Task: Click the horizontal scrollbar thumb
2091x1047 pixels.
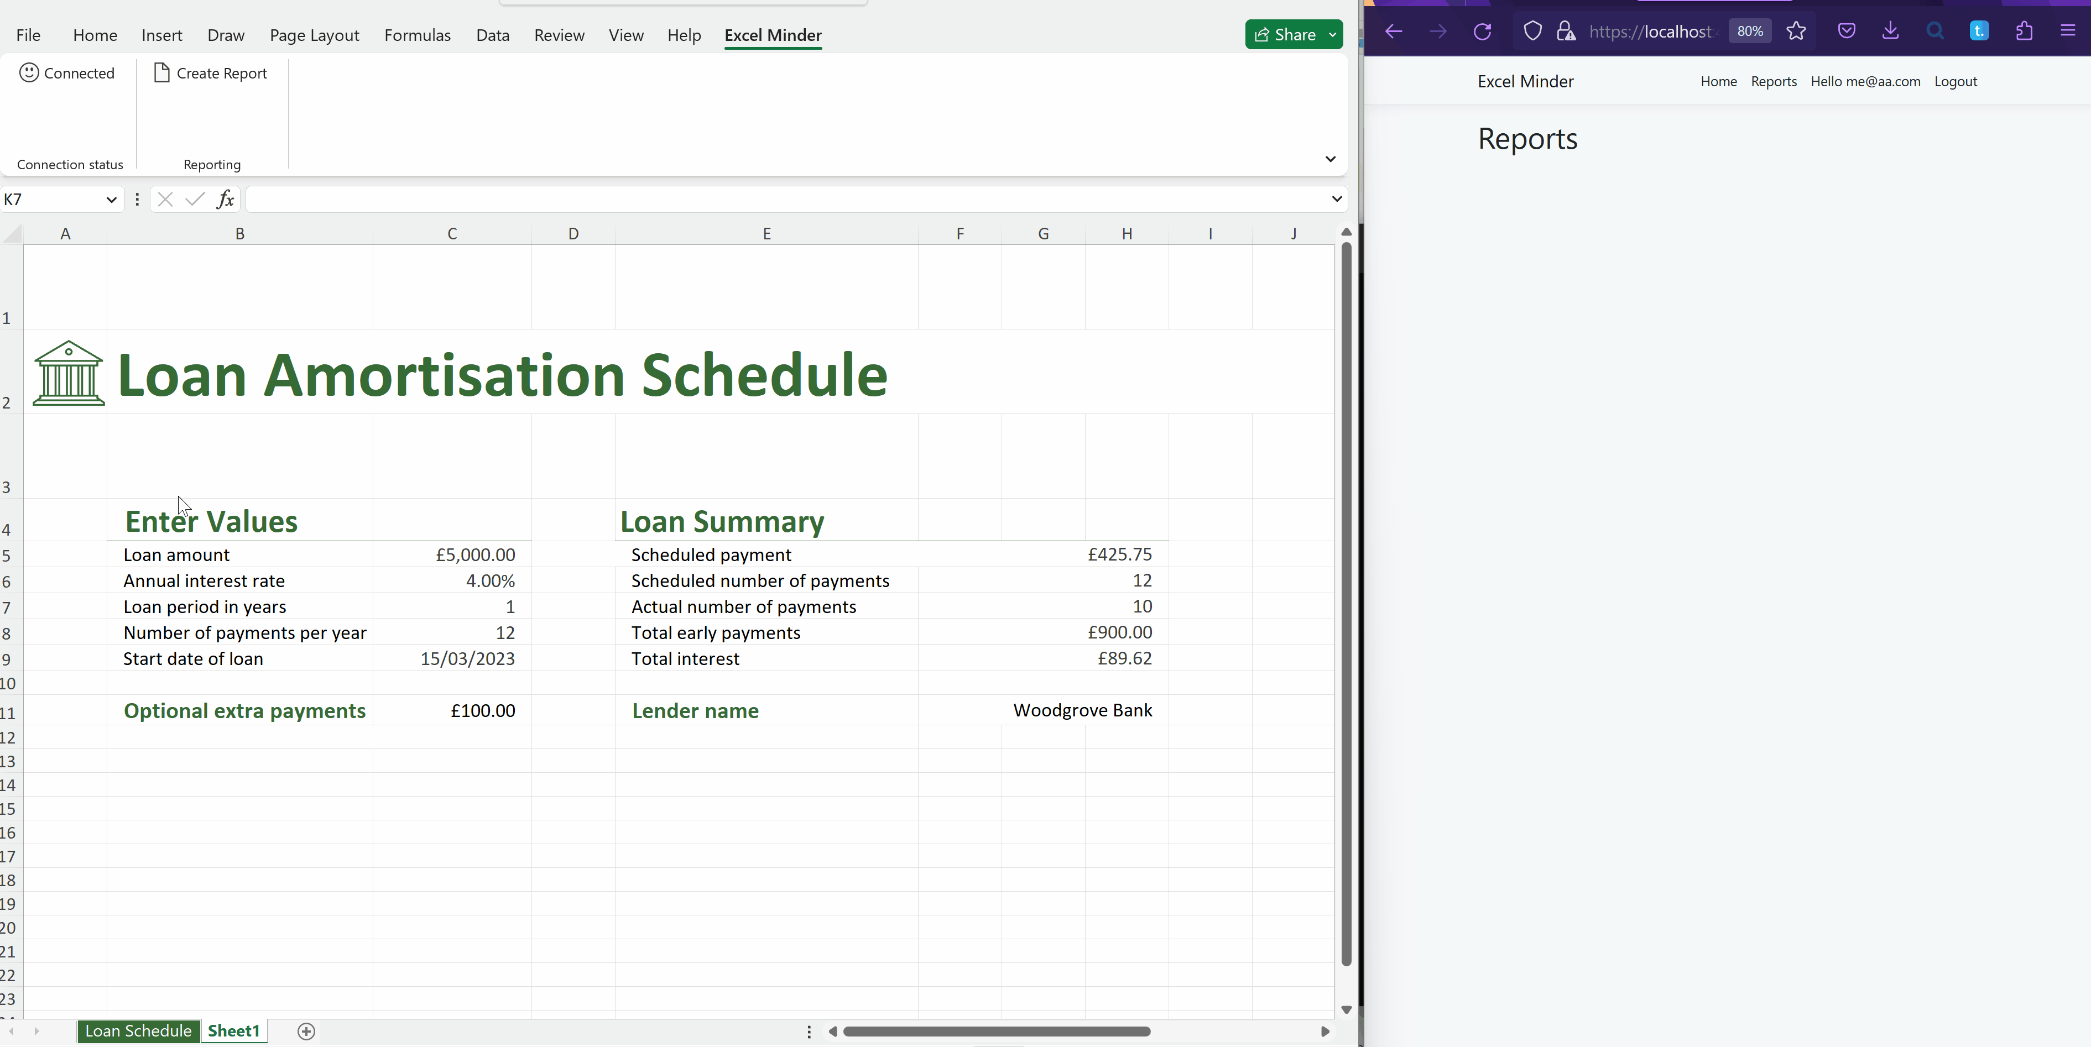Action: point(996,1032)
